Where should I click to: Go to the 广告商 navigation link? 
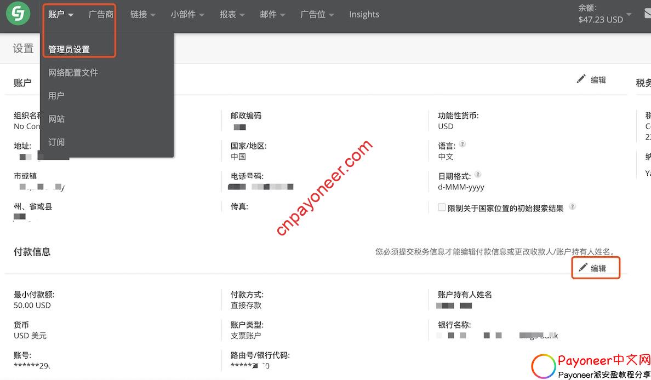101,15
